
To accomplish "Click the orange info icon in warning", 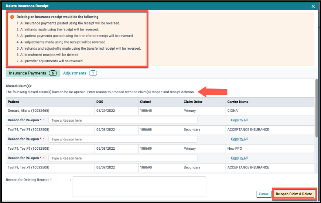I will pos(12,17).
